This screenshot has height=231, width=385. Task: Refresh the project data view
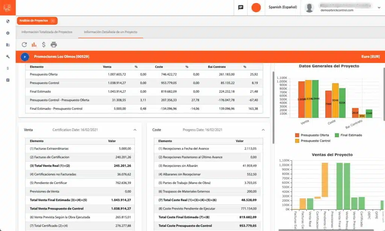click(24, 44)
